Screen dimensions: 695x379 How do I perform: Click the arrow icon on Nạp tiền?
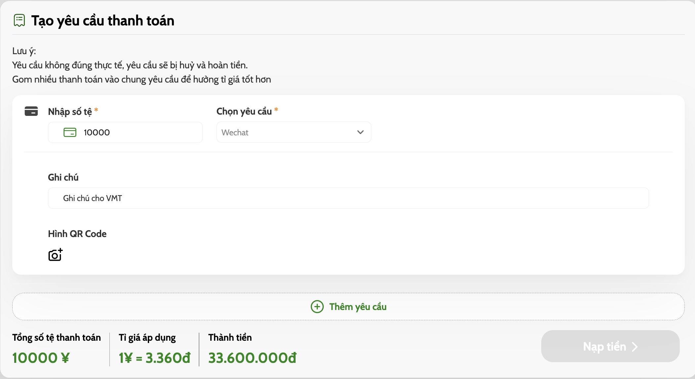pos(634,347)
